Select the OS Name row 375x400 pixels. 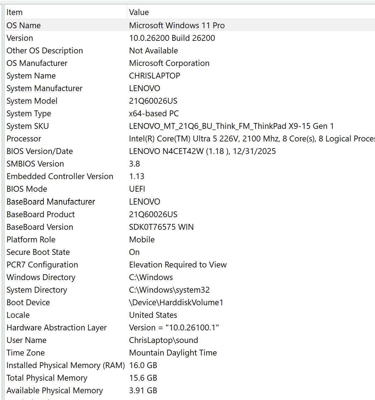tap(190, 25)
